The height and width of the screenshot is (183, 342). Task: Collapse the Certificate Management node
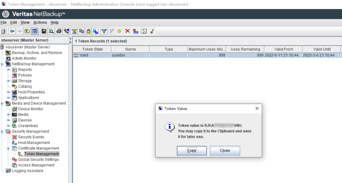point(9,148)
